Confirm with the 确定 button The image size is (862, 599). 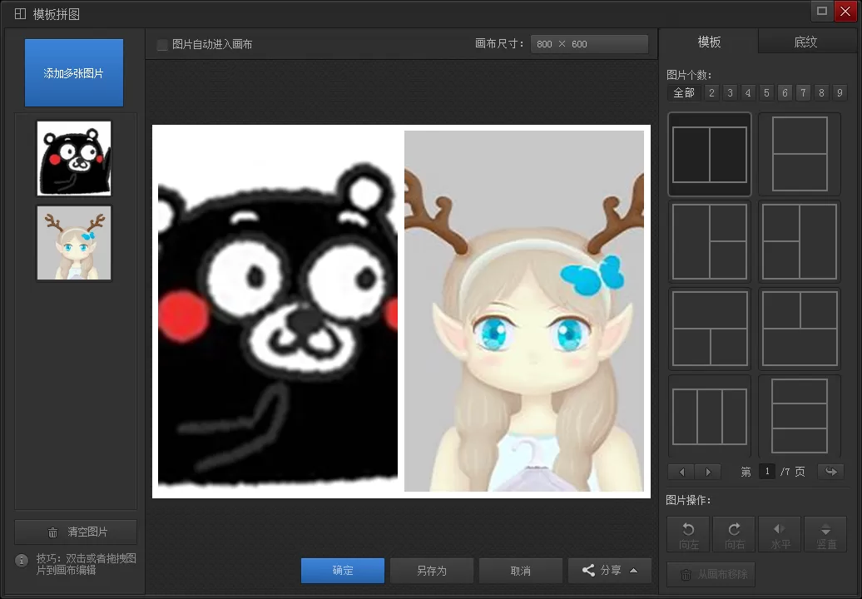pyautogui.click(x=343, y=571)
